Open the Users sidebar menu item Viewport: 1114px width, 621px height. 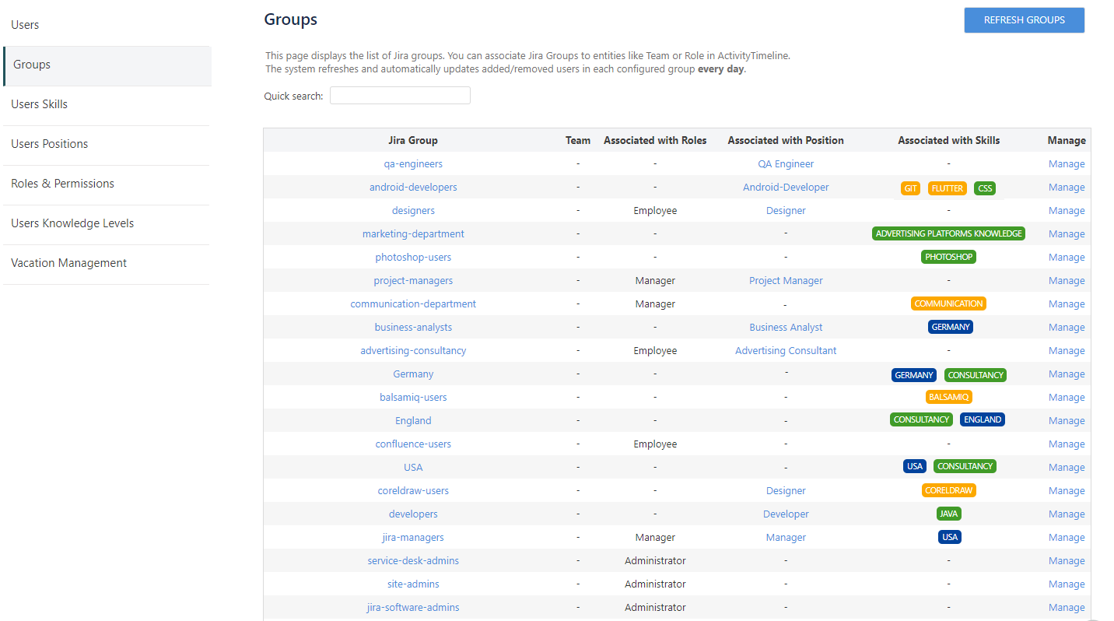pos(25,25)
